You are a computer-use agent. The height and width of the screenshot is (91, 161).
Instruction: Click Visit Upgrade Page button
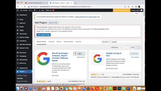click(x=44, y=35)
